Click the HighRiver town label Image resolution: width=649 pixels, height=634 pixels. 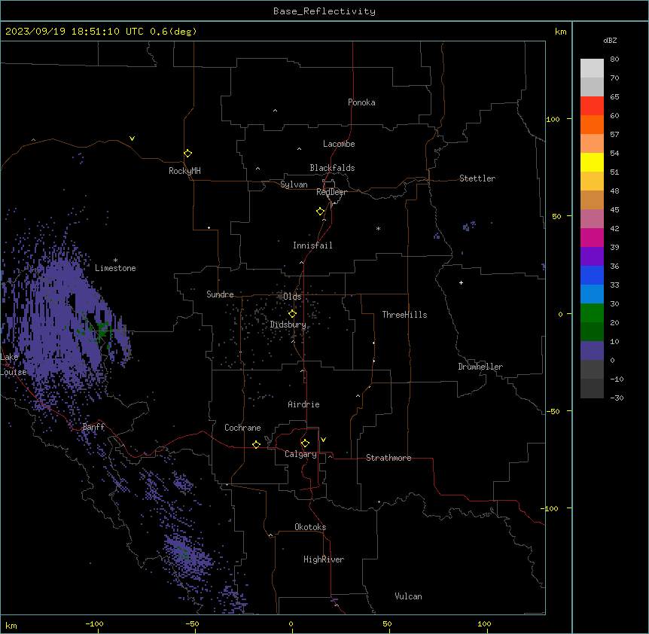pyautogui.click(x=324, y=559)
